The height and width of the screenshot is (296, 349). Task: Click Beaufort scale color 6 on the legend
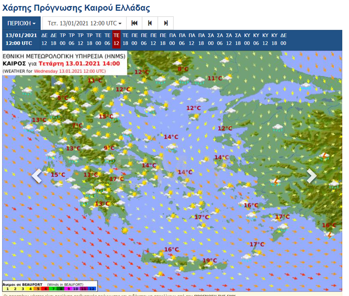tap(46, 289)
